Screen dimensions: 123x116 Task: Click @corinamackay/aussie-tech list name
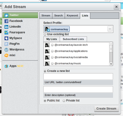[x=71, y=45]
